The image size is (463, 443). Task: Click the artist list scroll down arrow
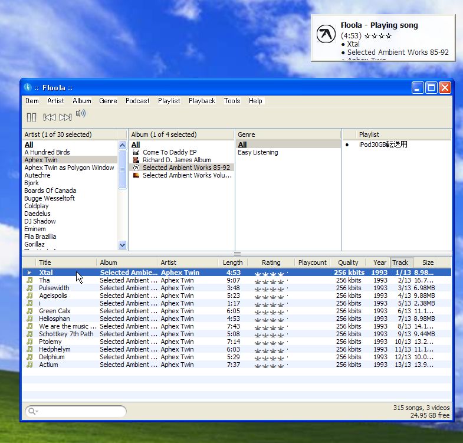pos(122,245)
